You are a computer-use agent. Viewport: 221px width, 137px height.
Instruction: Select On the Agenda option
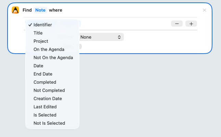[x=49, y=49]
